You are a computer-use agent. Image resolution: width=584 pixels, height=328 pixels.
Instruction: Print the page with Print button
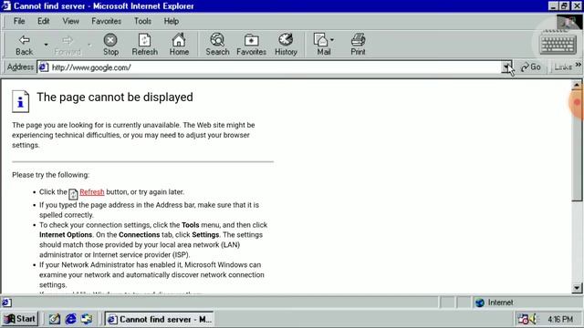tap(358, 45)
